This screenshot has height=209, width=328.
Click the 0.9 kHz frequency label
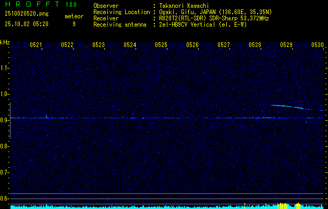tap(4, 120)
